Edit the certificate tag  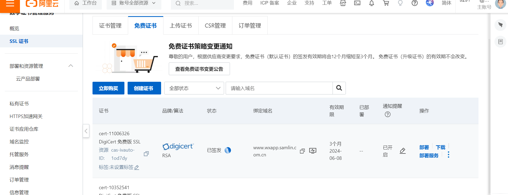click(x=137, y=167)
